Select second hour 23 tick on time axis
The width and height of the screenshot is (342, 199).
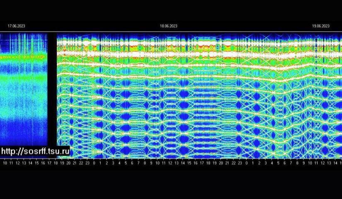[x=240, y=164]
